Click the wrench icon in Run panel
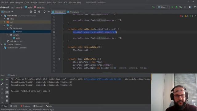The width and height of the screenshot is (197, 111). pos(2,84)
